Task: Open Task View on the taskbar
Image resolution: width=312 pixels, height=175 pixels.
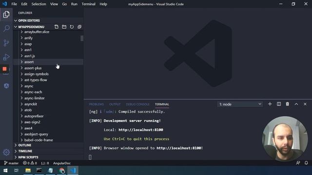Action: [x=17, y=171]
